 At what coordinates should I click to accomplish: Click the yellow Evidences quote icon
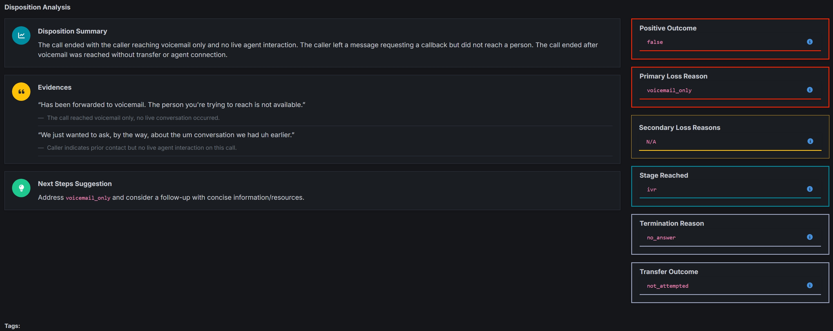click(21, 91)
